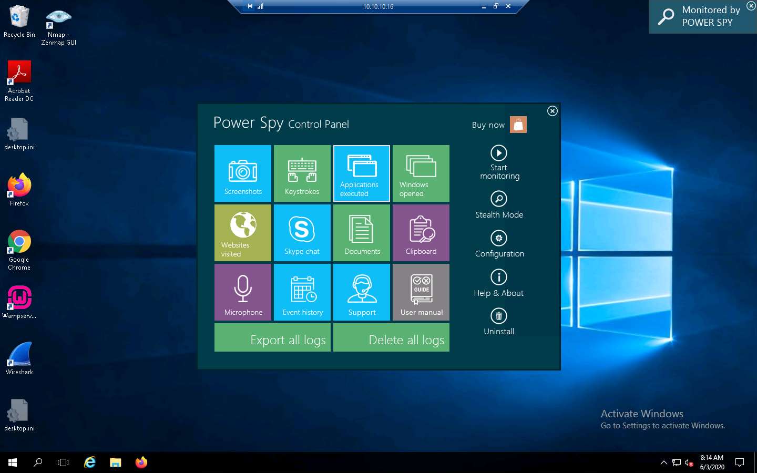Open the Support tile
This screenshot has width=757, height=473.
point(362,292)
